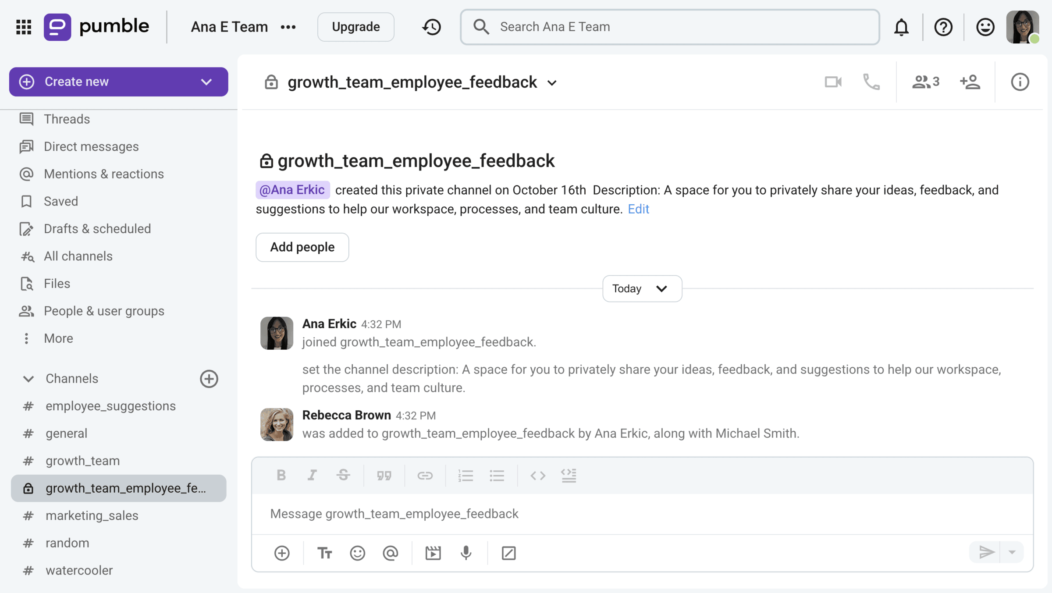Expand the Create new dropdown
Screen dimensions: 1052x593
tap(206, 82)
